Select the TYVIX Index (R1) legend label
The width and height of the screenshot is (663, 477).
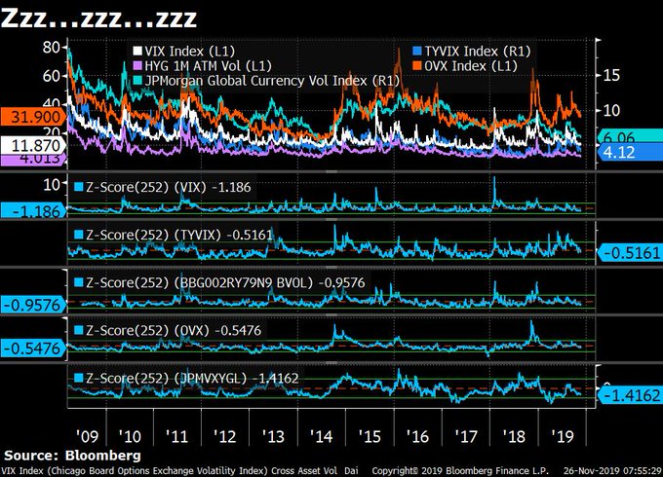(478, 51)
